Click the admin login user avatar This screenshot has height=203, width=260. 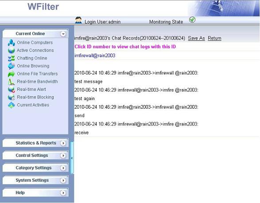click(78, 20)
